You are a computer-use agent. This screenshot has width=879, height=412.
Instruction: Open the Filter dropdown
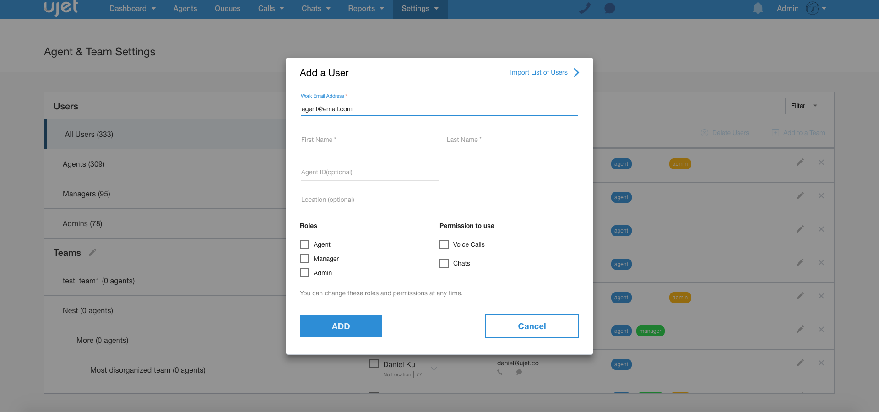[x=804, y=106]
